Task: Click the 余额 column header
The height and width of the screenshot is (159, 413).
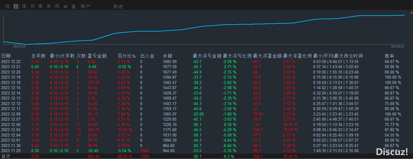Action: tap(167, 56)
